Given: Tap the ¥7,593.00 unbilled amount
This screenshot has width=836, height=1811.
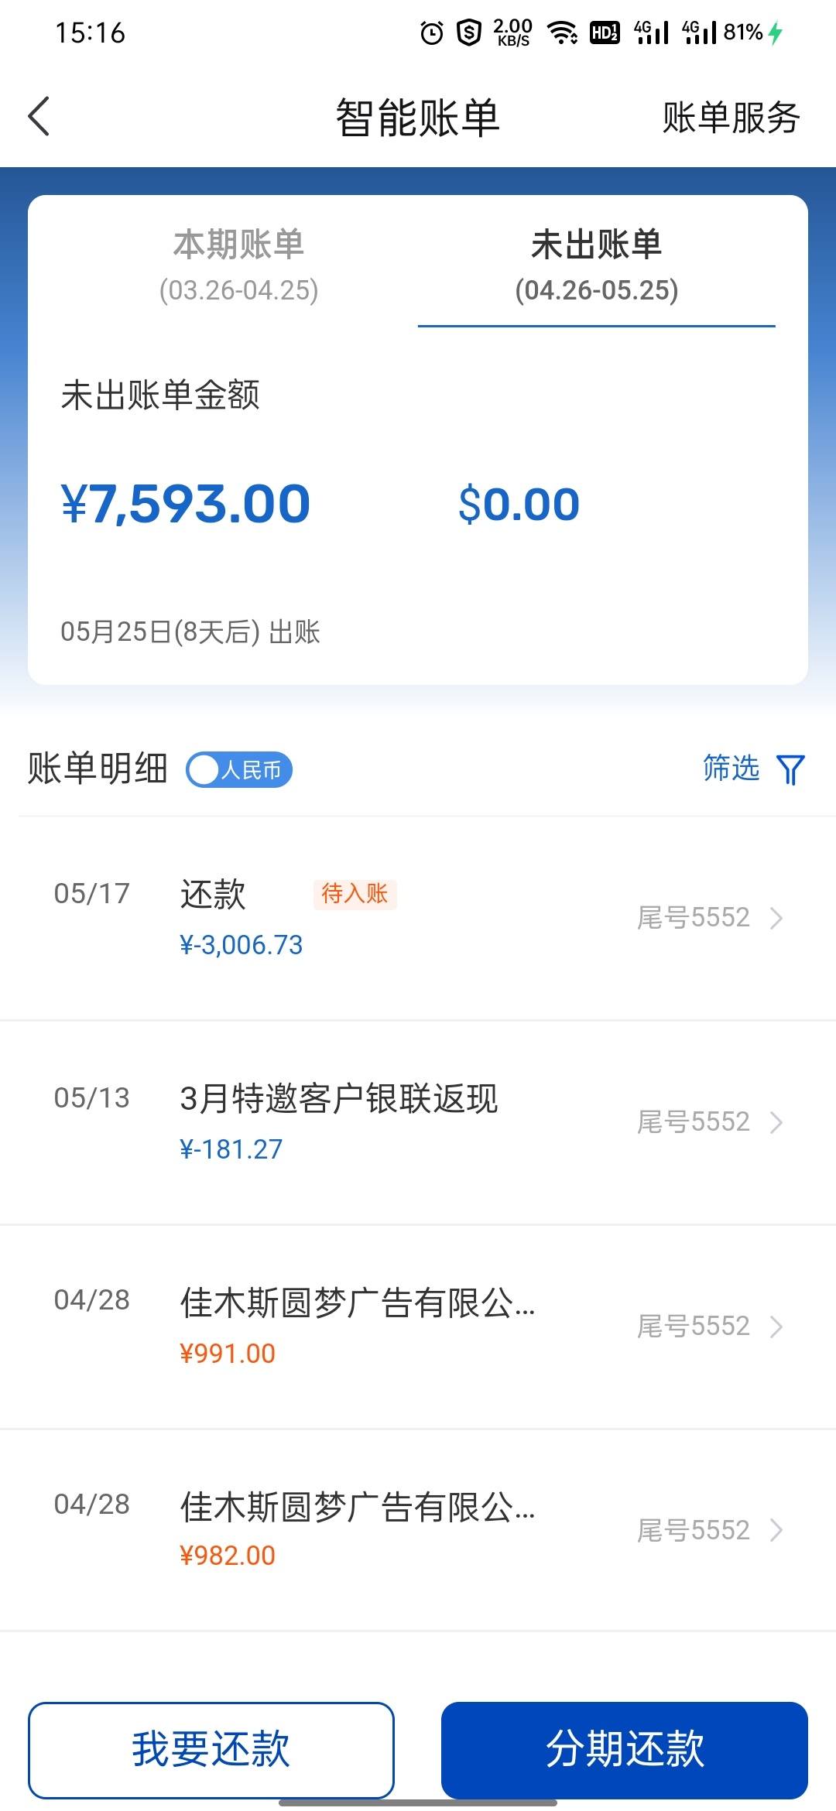Looking at the screenshot, I should 186,504.
